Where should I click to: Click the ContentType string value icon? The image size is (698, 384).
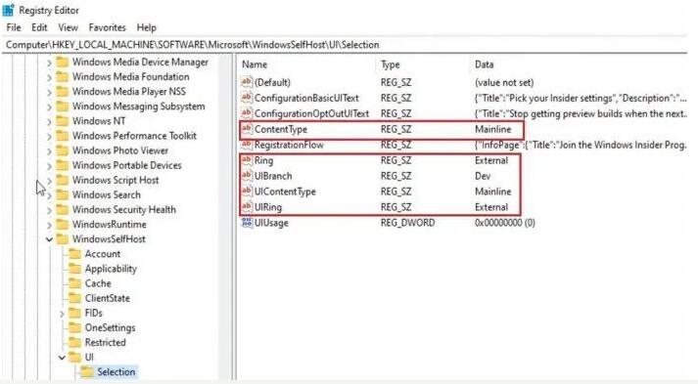[x=246, y=129]
